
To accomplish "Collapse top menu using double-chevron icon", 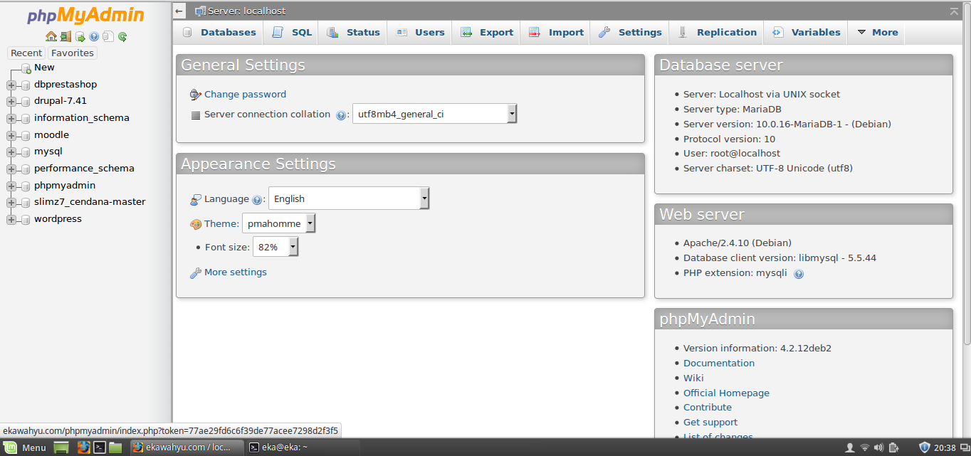I will tap(954, 11).
